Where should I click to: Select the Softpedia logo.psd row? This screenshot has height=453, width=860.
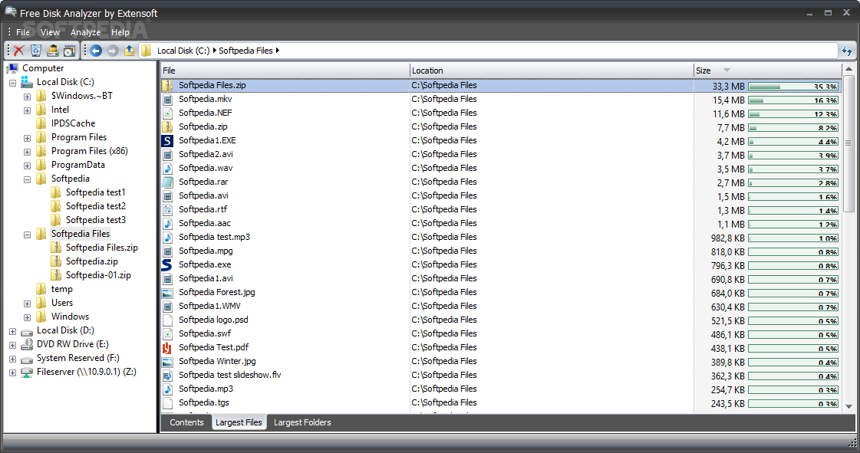click(501, 320)
